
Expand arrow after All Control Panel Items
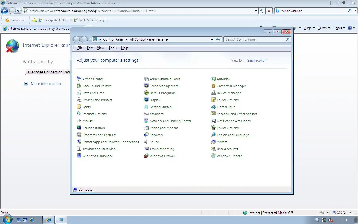click(167, 39)
